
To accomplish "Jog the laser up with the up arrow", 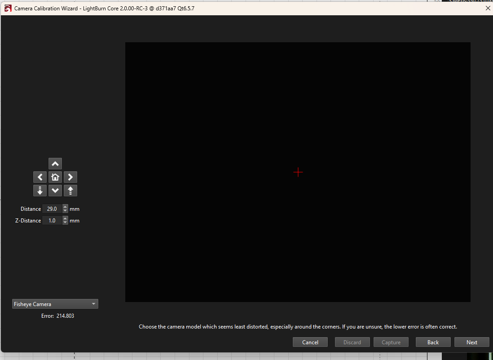I will pos(55,164).
